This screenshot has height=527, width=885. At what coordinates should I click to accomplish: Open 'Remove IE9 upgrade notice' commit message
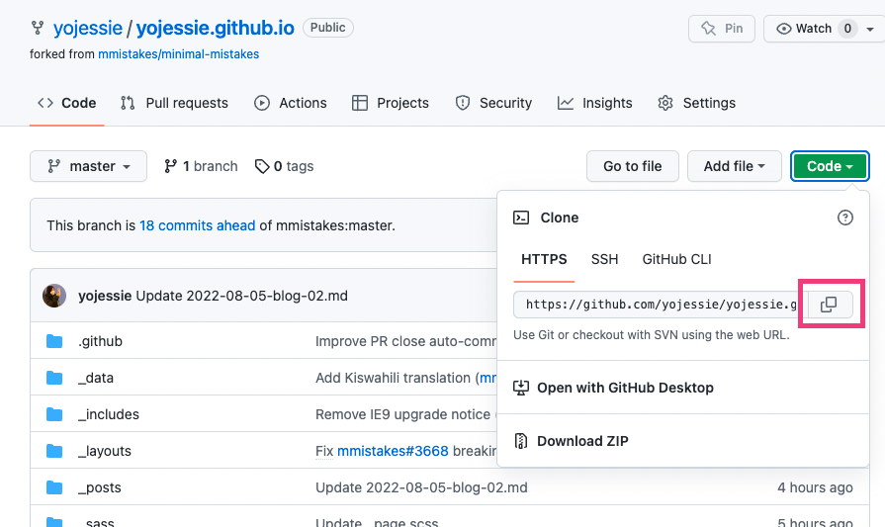pos(403,414)
